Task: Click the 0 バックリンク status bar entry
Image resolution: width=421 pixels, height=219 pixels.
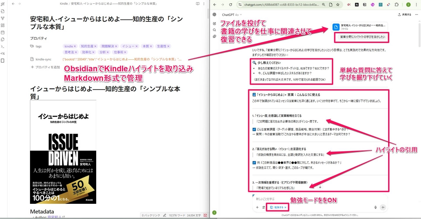Action: tap(151, 215)
